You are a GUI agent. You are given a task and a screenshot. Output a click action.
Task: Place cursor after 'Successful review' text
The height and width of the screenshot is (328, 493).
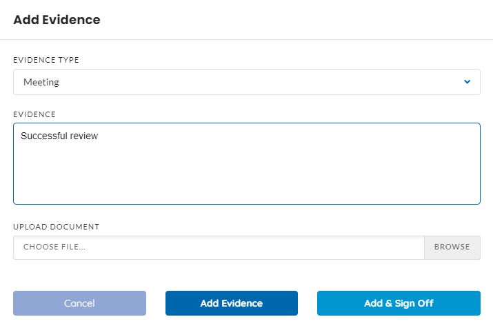pos(99,136)
